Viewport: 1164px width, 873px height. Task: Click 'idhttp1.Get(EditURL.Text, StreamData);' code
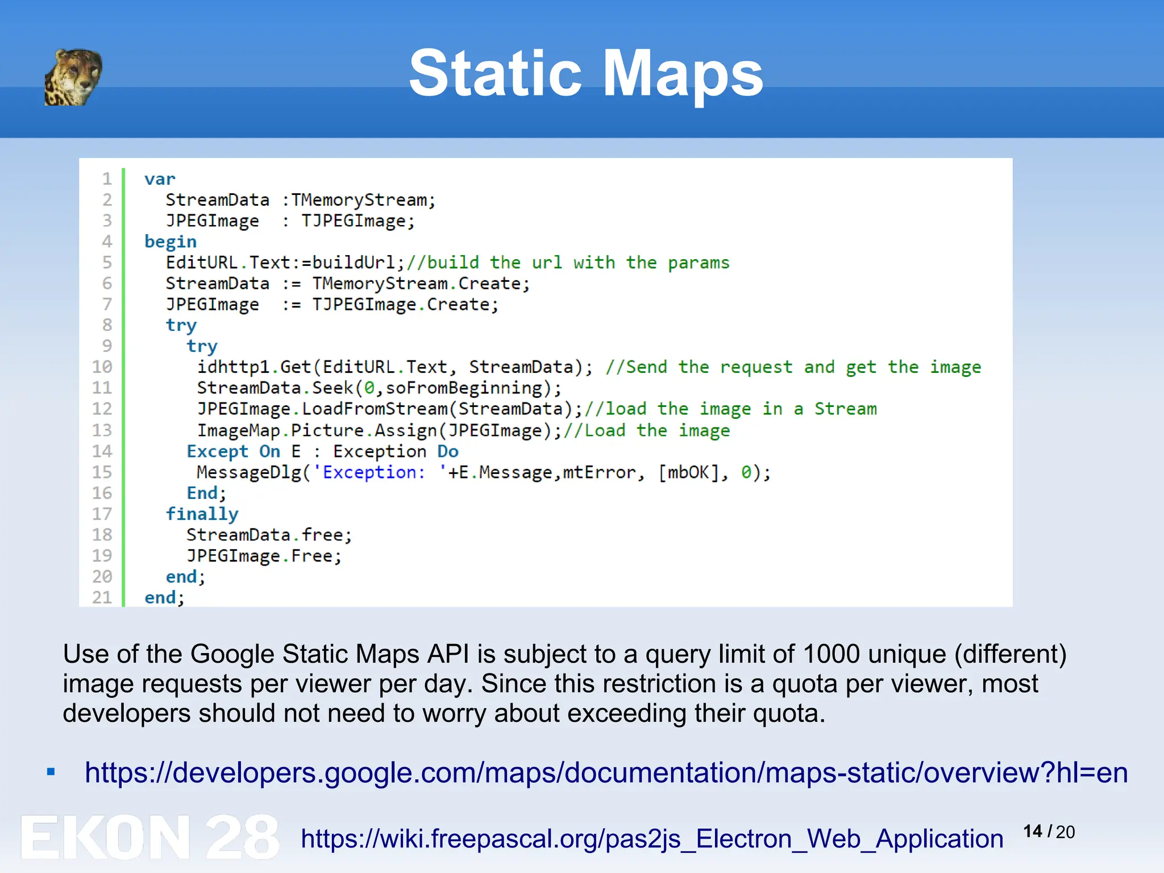(x=395, y=367)
